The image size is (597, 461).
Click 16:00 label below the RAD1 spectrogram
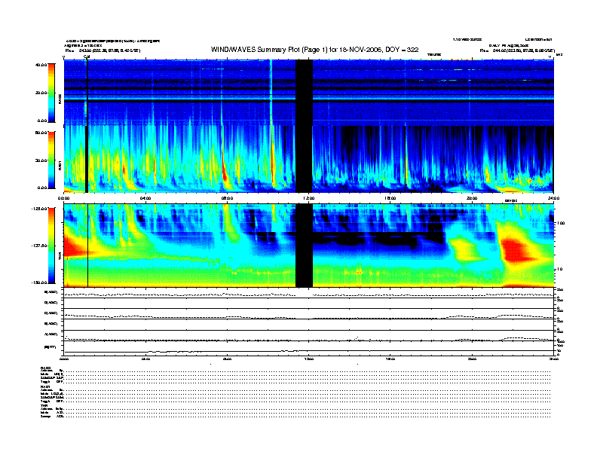coord(390,198)
